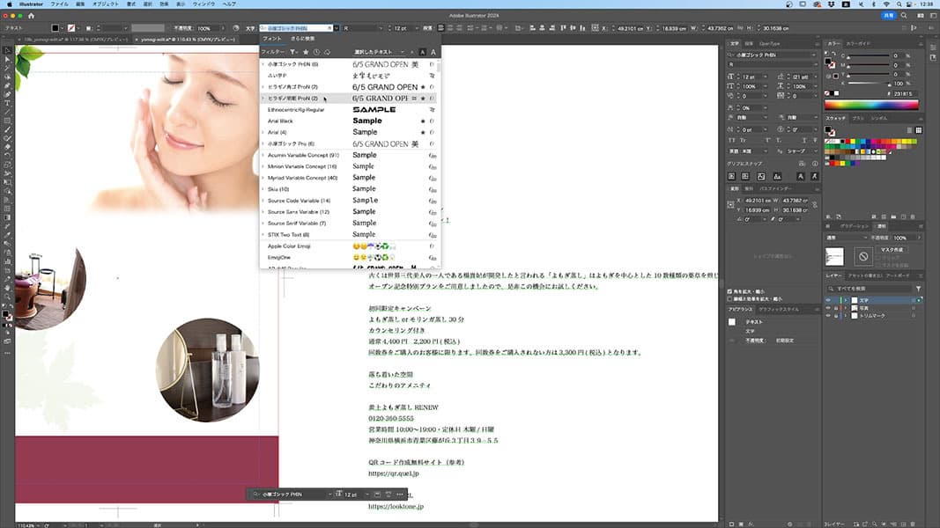The image size is (940, 528).
Task: Open the ウィンドウ menu in menu bar
Action: (x=204, y=4)
